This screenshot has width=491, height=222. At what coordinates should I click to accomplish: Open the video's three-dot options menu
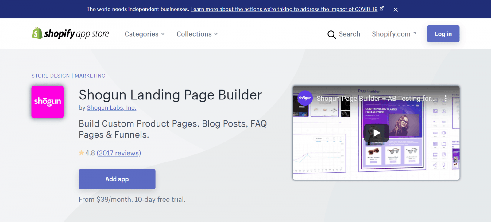pyautogui.click(x=445, y=99)
